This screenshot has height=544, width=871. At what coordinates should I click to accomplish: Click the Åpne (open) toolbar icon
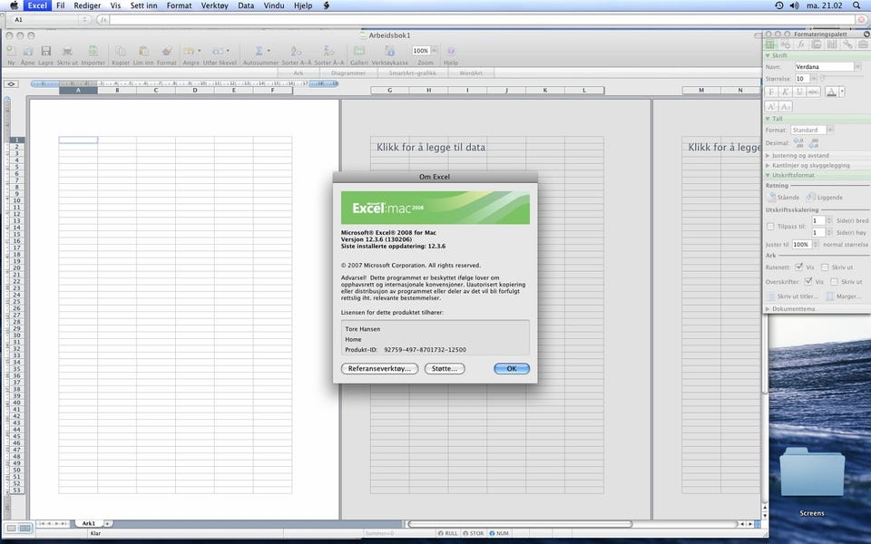point(28,51)
